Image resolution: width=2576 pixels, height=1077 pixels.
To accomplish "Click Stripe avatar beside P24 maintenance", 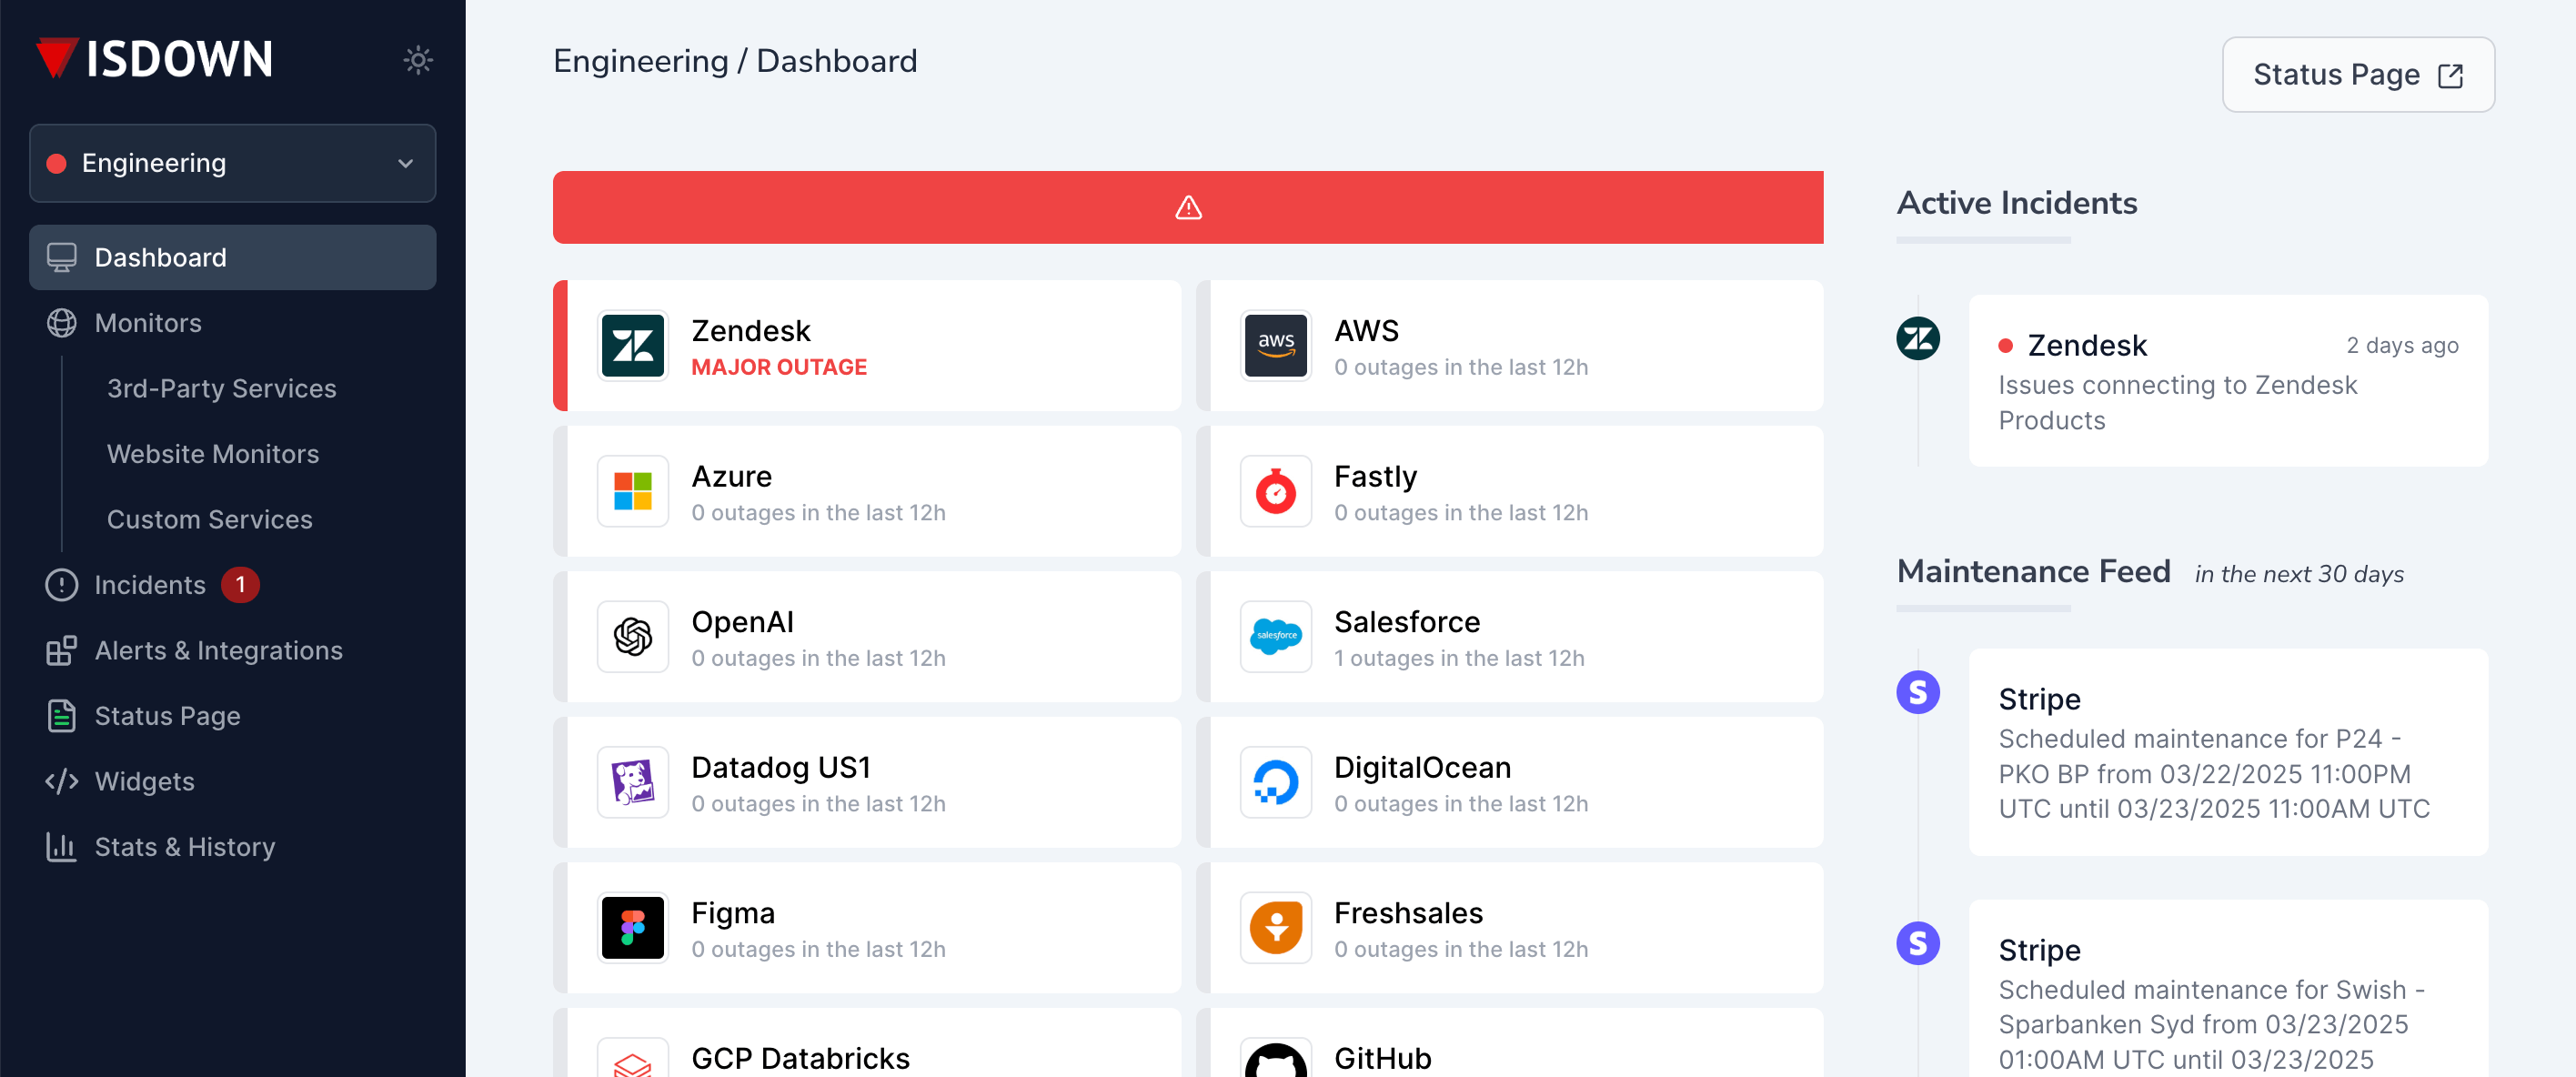I will pyautogui.click(x=1917, y=692).
